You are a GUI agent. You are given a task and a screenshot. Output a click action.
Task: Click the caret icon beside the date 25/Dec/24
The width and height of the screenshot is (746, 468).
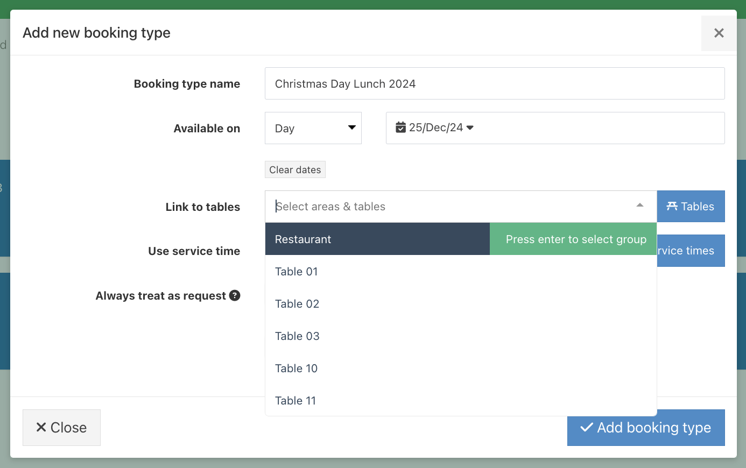tap(469, 127)
